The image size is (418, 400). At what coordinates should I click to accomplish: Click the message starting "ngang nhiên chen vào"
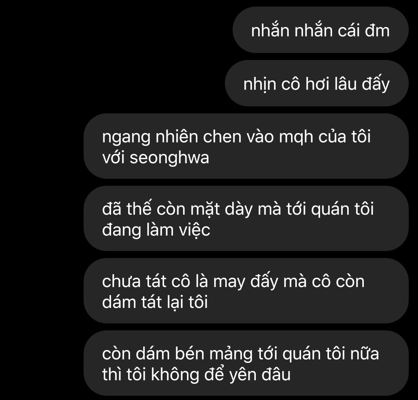pos(246,146)
